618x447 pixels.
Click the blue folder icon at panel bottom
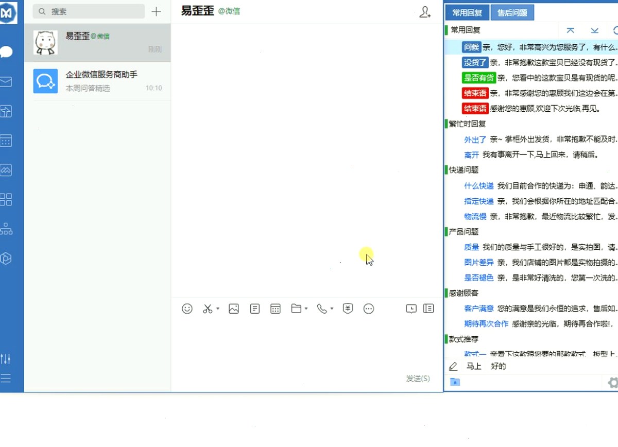click(x=455, y=382)
